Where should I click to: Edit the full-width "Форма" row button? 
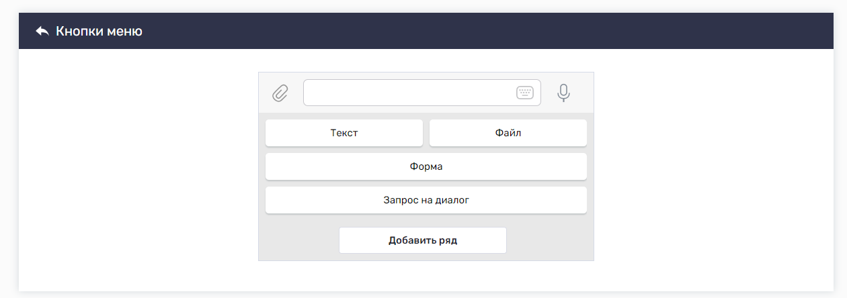426,166
